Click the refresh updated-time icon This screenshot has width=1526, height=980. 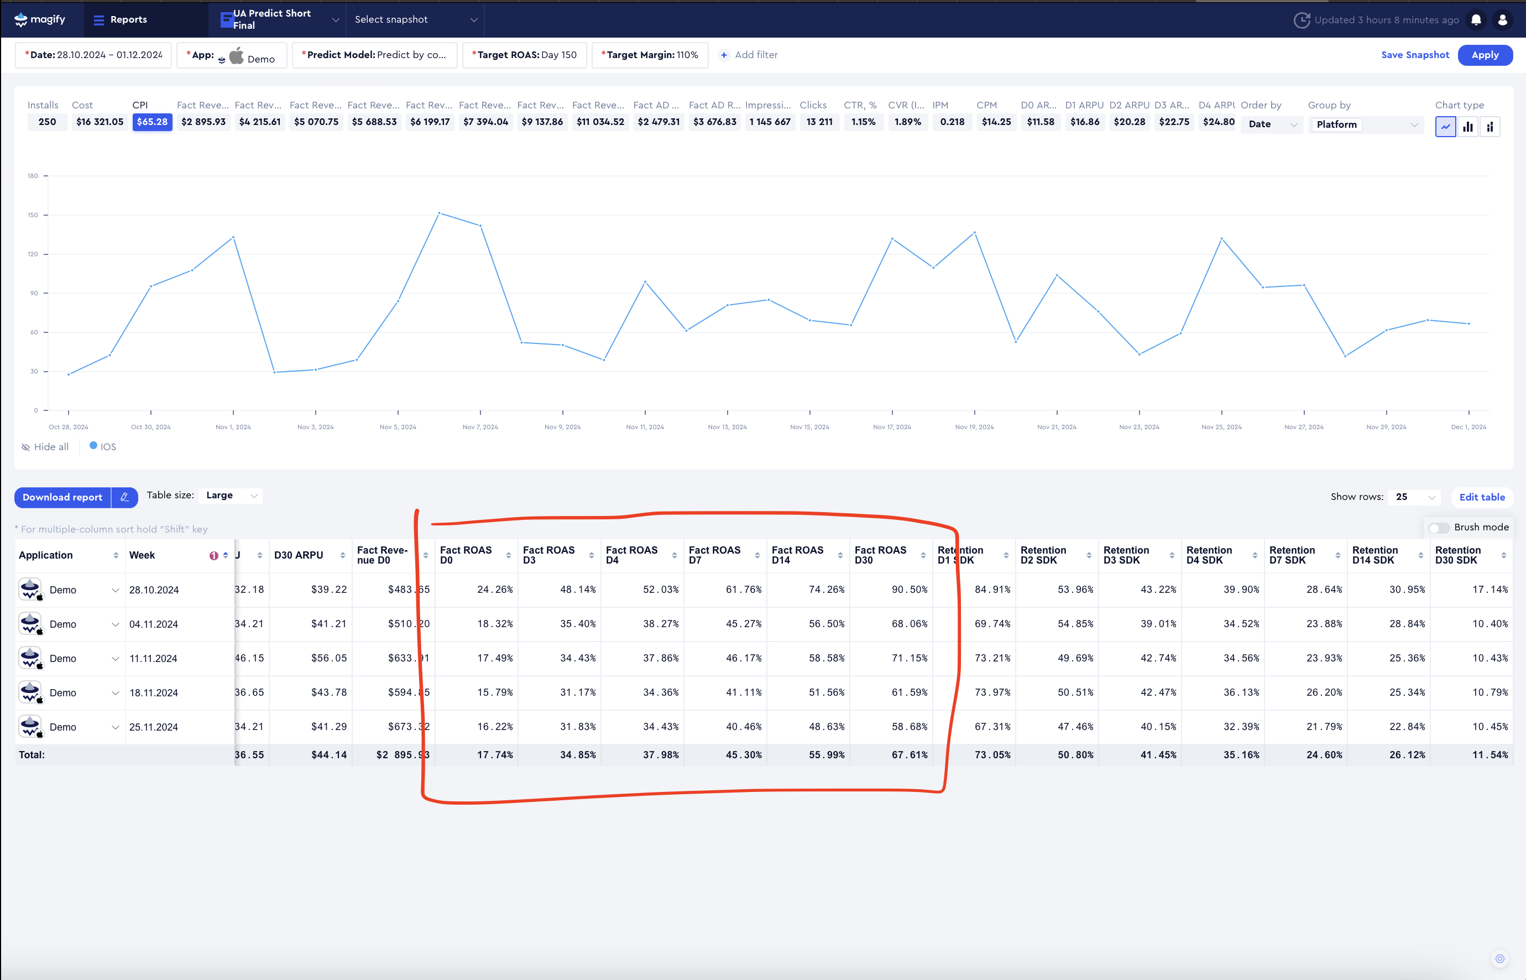(x=1302, y=20)
